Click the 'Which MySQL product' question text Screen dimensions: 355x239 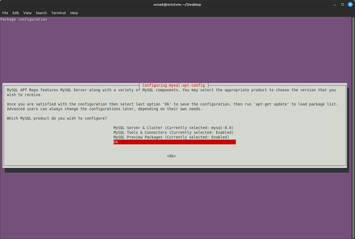(x=57, y=118)
